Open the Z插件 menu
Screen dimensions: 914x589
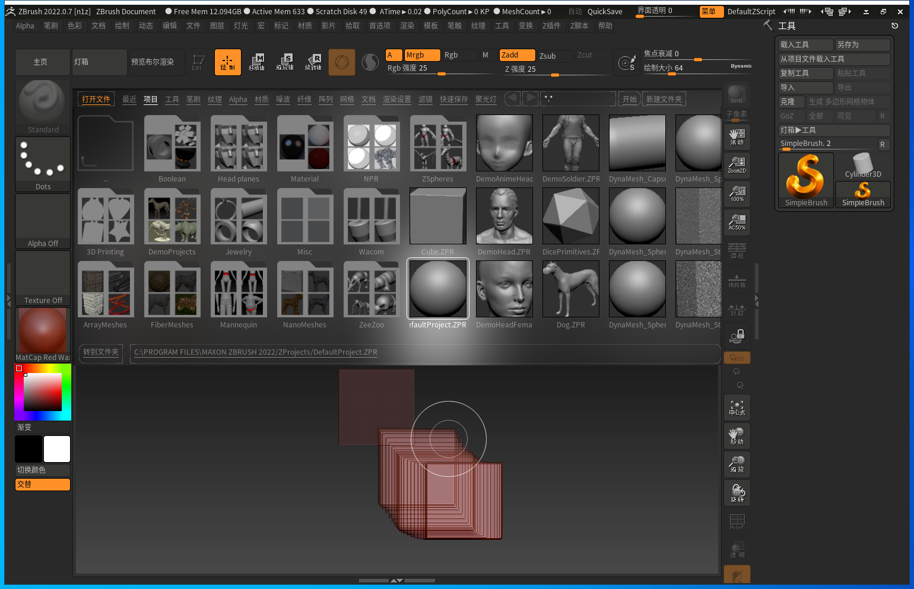(551, 26)
